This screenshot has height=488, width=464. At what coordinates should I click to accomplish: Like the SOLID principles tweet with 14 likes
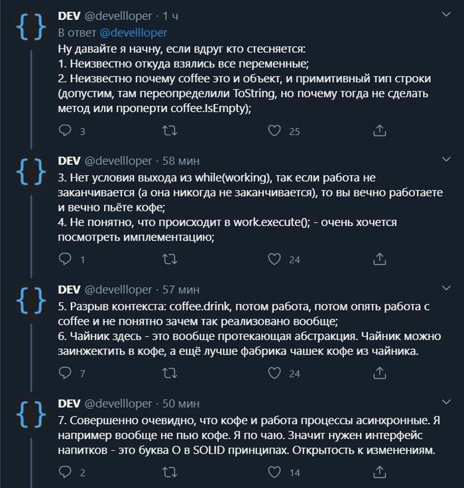click(274, 473)
